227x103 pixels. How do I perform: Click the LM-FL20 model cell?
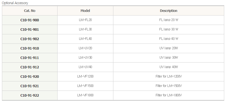coord(85,20)
